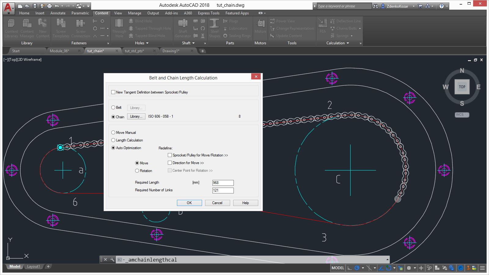Switch to the Module_06 drawing tab
This screenshot has height=275, width=489.
click(x=60, y=51)
